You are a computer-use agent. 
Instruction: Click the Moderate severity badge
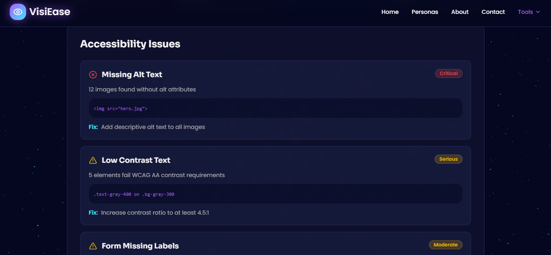pos(446,245)
